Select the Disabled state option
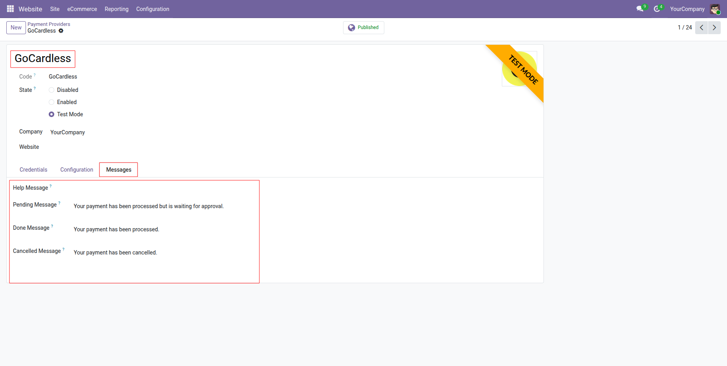The height and width of the screenshot is (366, 727). (x=51, y=90)
